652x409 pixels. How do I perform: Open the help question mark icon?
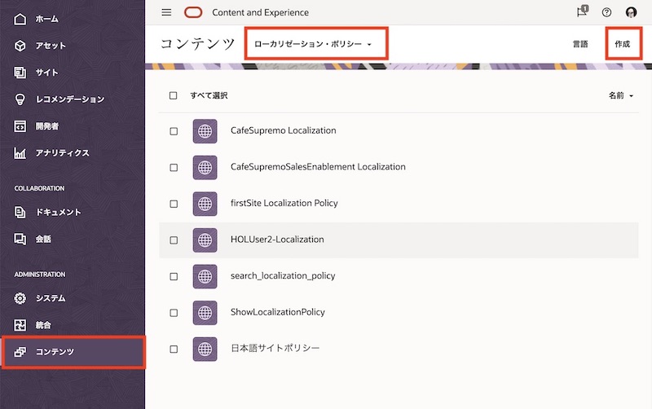(x=606, y=12)
